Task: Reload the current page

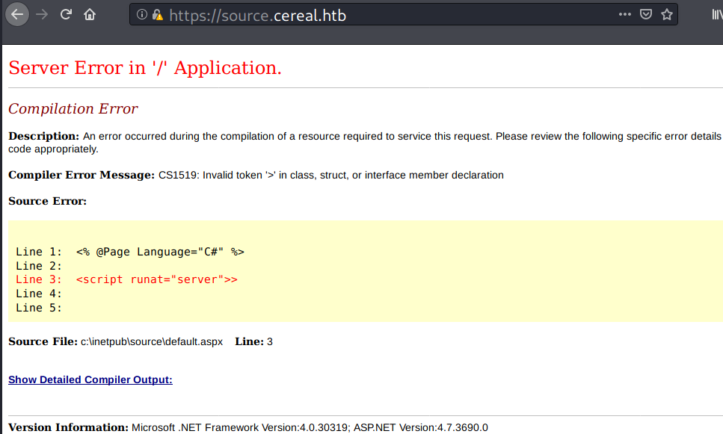Action: click(66, 14)
